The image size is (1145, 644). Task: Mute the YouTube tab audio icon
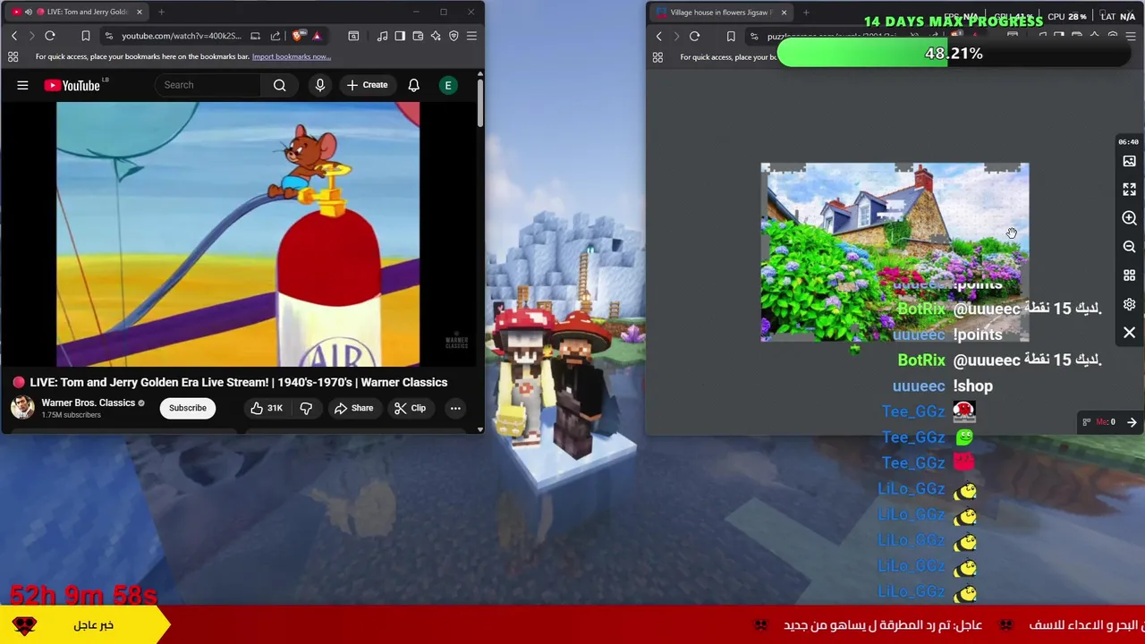28,12
